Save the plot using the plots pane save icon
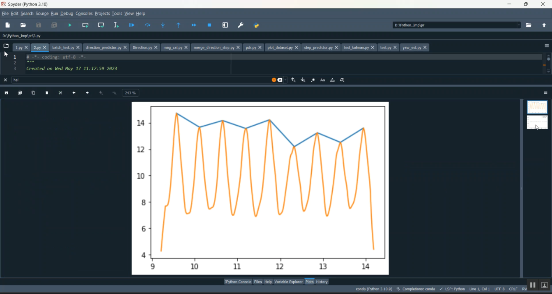This screenshot has width=552, height=294. click(6, 93)
